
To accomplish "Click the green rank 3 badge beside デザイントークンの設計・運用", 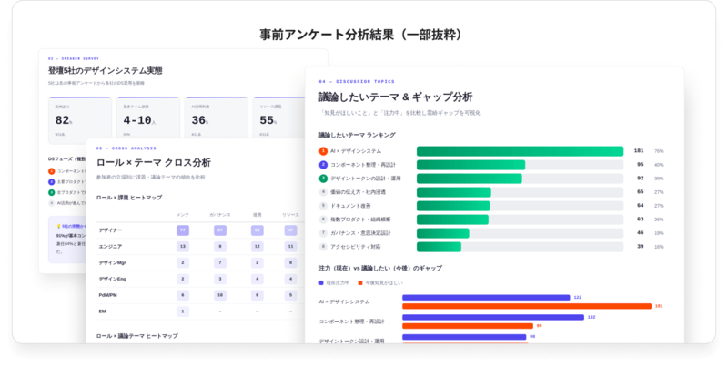I will click(x=323, y=179).
